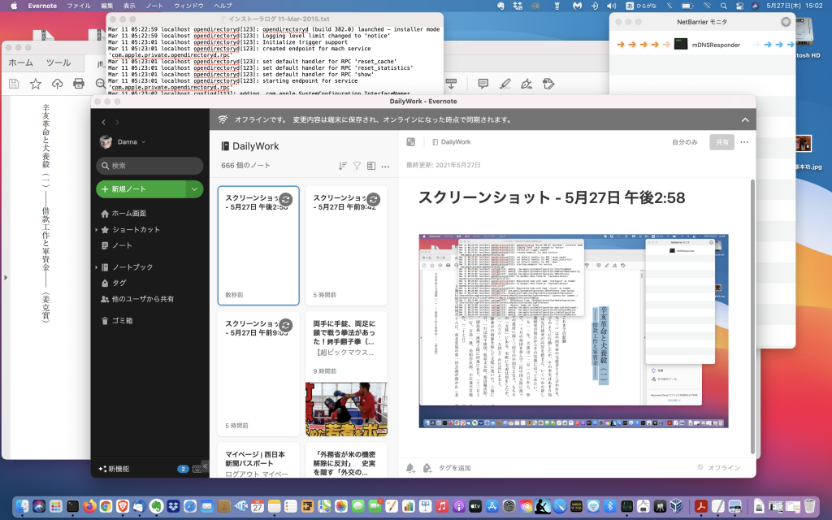Expand the ノートブック section
Image resolution: width=832 pixels, height=520 pixels.
pos(96,266)
